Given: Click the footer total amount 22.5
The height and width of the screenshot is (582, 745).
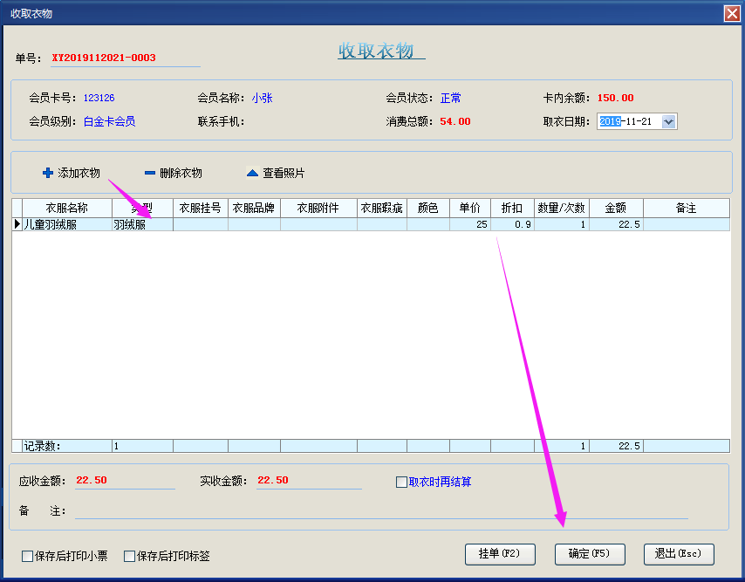Looking at the screenshot, I should pos(616,446).
